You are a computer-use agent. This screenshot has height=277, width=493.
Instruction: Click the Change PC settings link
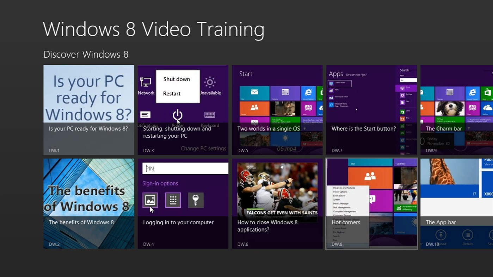click(x=204, y=148)
